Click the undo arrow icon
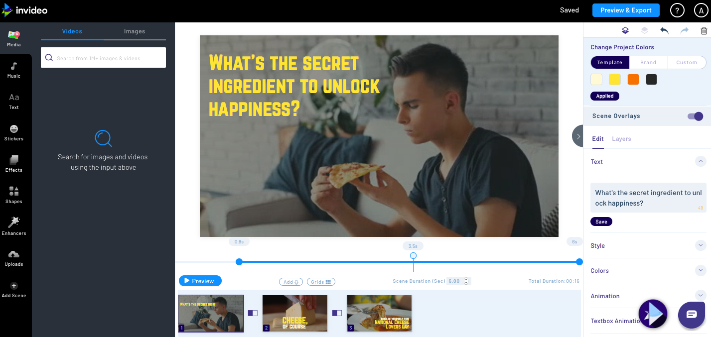The image size is (711, 337). tap(664, 31)
